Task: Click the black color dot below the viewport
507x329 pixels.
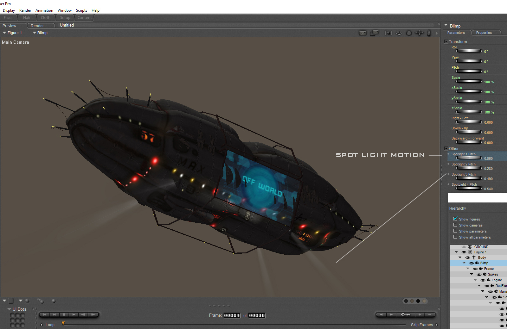Action: coord(418,301)
